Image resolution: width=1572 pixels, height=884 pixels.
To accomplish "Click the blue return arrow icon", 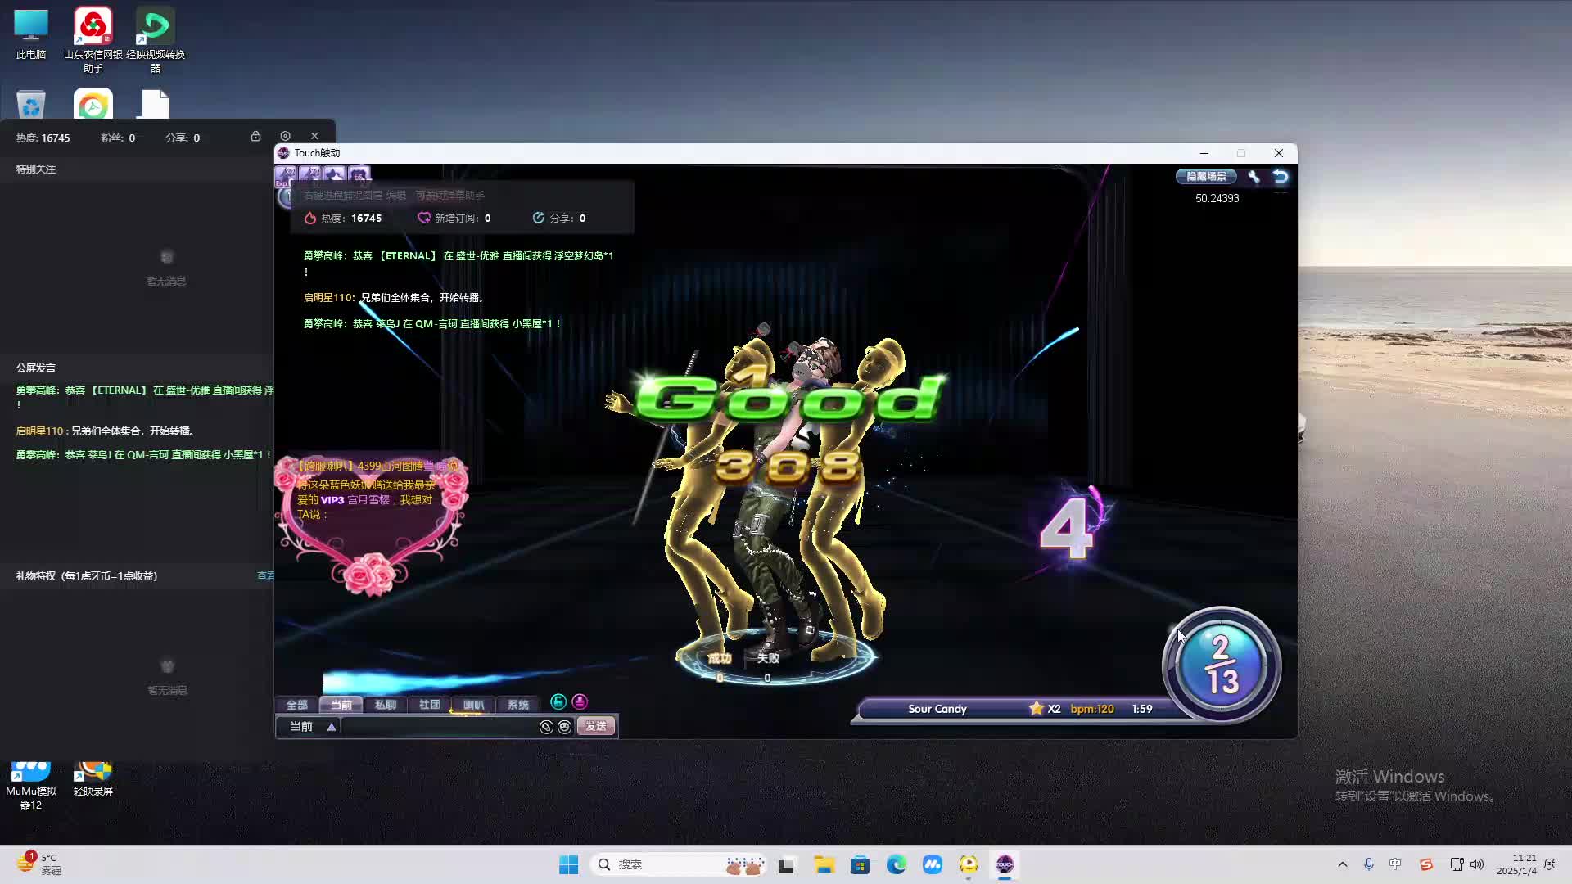I will pos(1281,177).
